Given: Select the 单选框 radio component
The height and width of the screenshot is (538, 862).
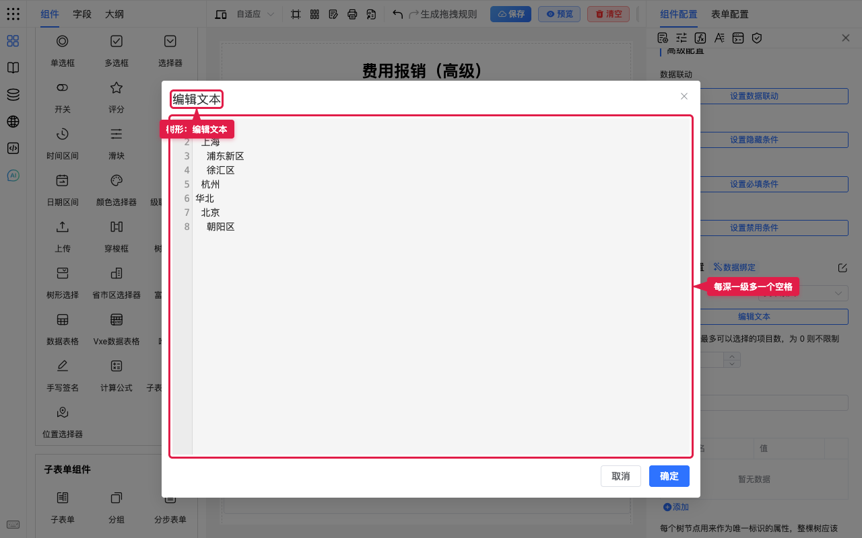Looking at the screenshot, I should click(x=63, y=50).
